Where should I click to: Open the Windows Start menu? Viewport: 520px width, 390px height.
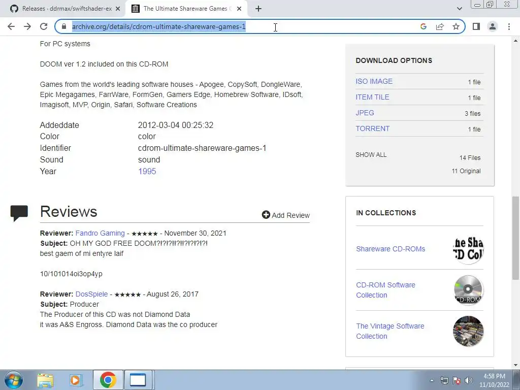point(14,380)
